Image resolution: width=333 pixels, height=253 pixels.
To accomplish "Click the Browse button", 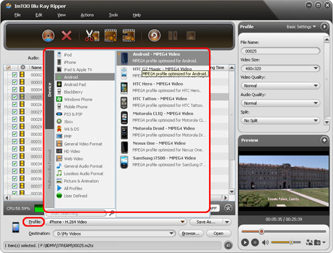I will 190,234.
